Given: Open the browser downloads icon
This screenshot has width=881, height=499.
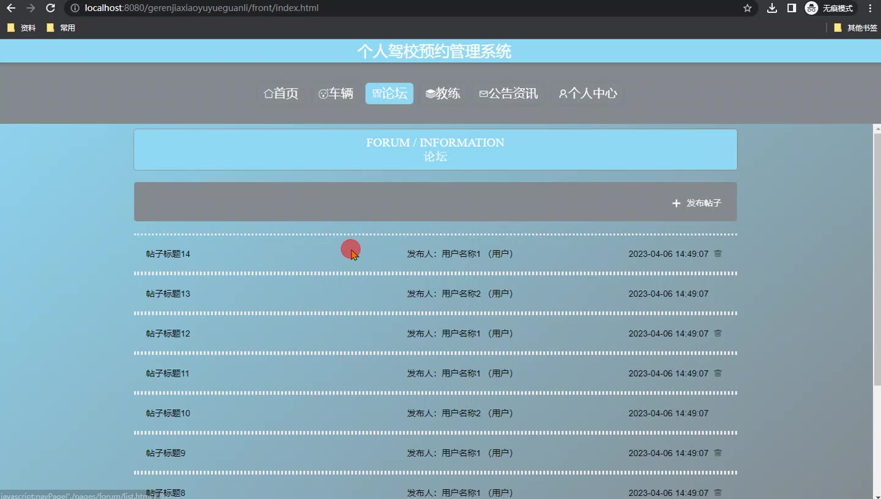Looking at the screenshot, I should (x=772, y=8).
